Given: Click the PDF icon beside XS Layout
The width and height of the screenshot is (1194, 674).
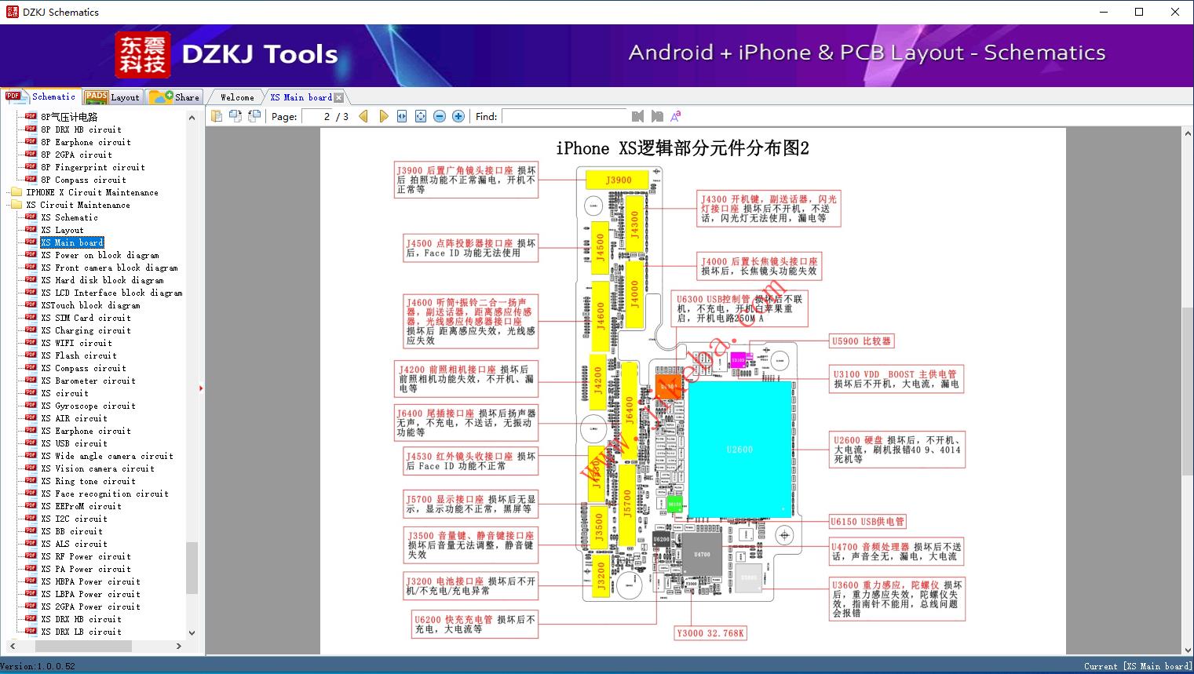Looking at the screenshot, I should 31,230.
